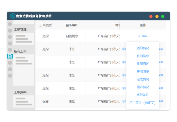Click 点检 in the 自营网点 row
The image size is (177, 122).
pos(45,36)
